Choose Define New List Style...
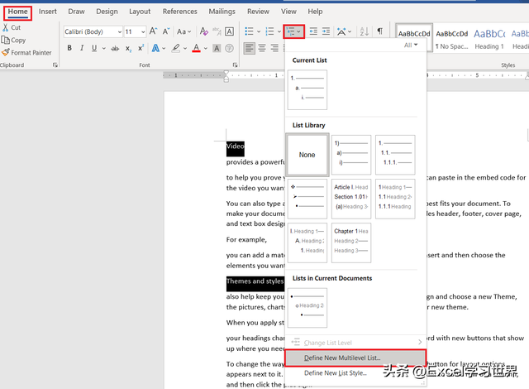This screenshot has height=389, width=529. click(336, 373)
